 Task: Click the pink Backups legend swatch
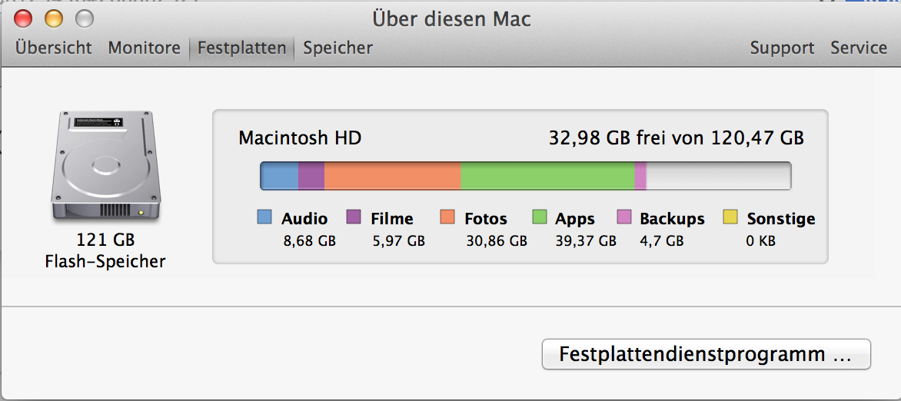tap(624, 218)
